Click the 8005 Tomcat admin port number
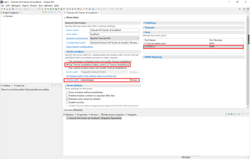 pyautogui.click(x=212, y=43)
